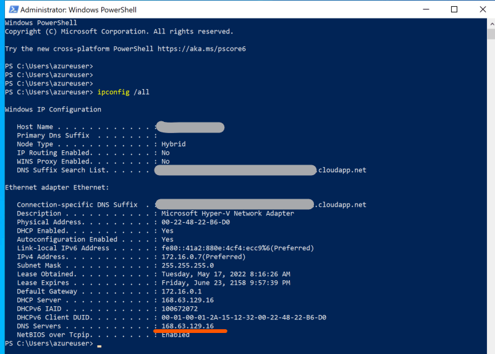Click 'Autoconfiguration Enabled' Yes value

point(167,240)
